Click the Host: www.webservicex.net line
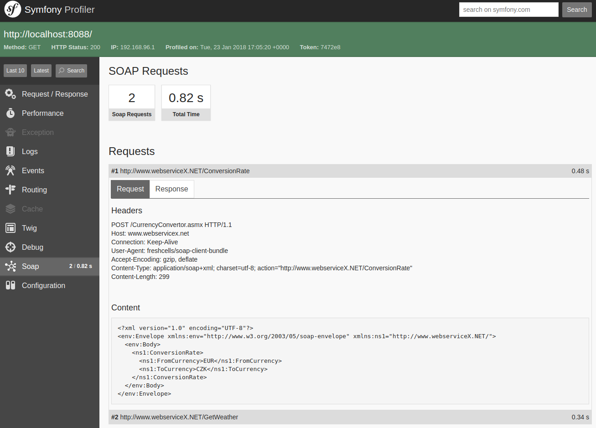596x428 pixels. tap(150, 233)
